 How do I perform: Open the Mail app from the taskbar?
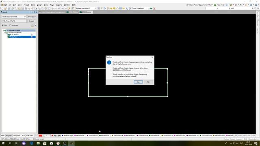(x=52, y=143)
